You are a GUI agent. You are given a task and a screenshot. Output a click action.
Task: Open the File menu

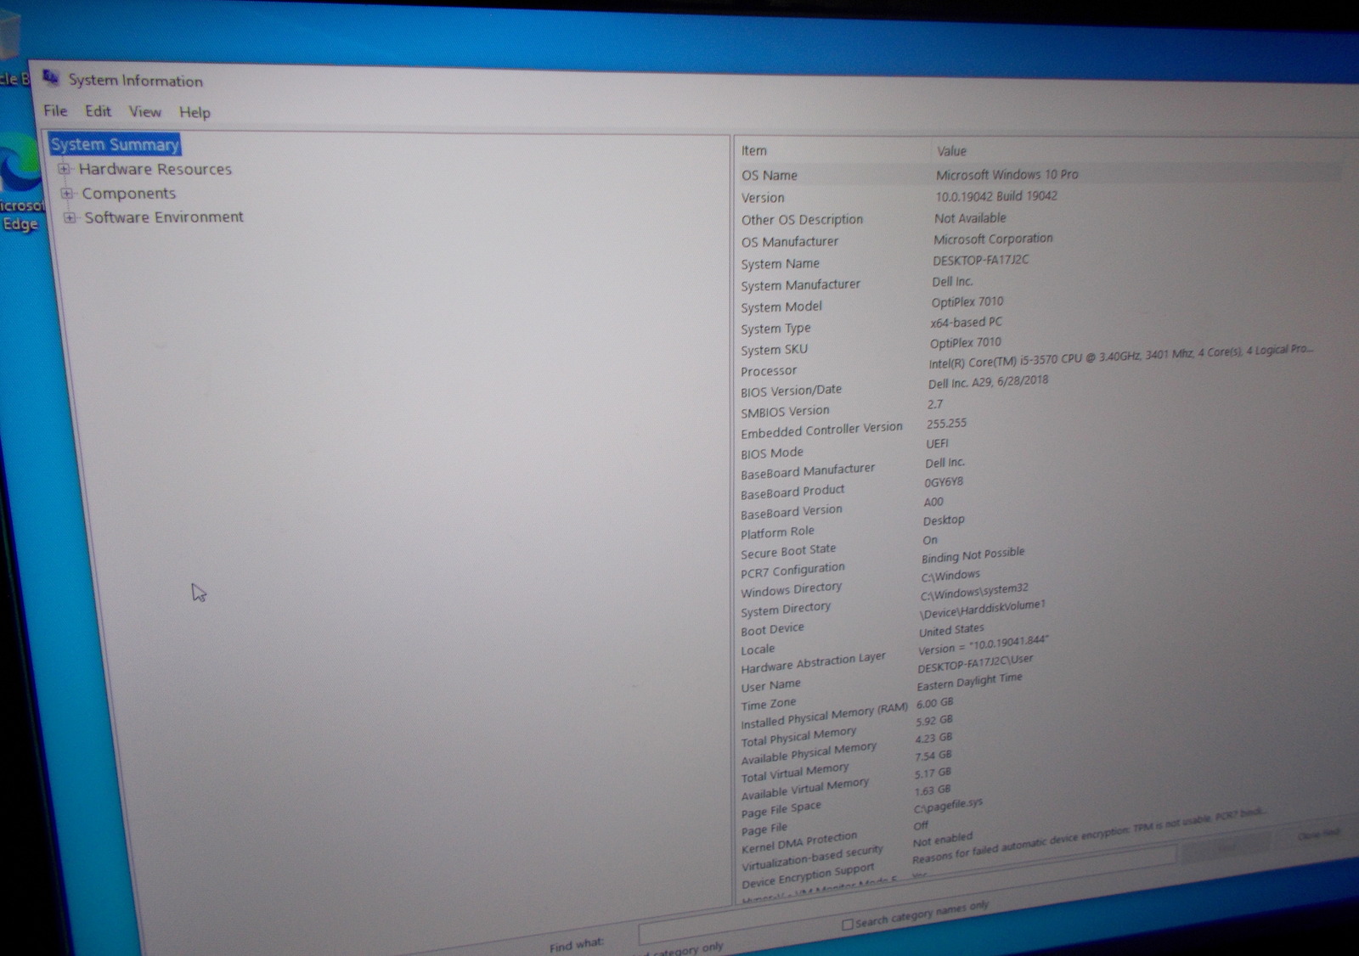pos(55,110)
